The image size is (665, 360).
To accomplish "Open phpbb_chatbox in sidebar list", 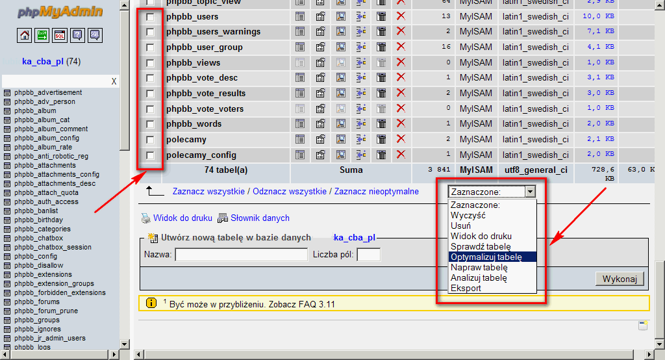I will coord(38,238).
